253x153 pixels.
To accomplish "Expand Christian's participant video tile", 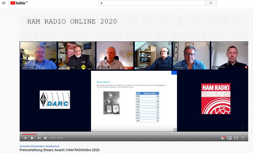I will click(55, 43).
